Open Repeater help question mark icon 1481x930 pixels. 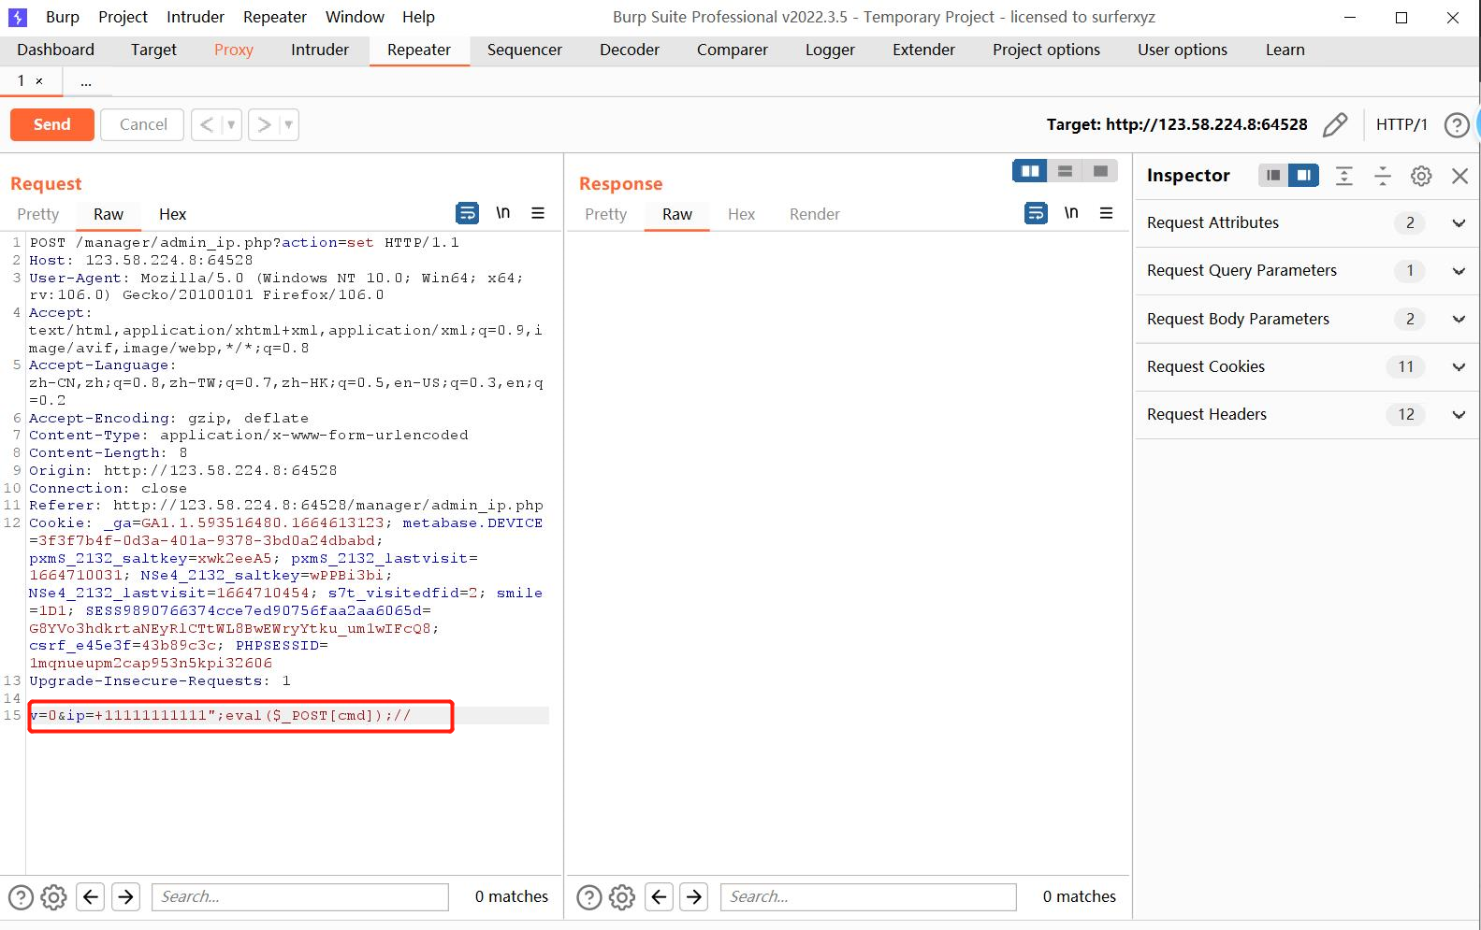(1457, 124)
